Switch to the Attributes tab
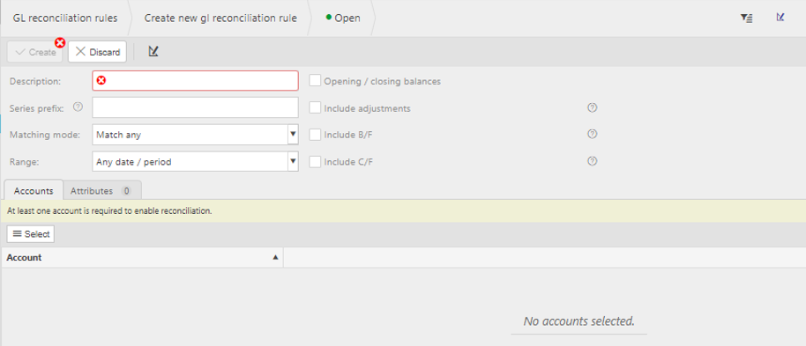Screen dimensions: 806x346 click(x=101, y=190)
